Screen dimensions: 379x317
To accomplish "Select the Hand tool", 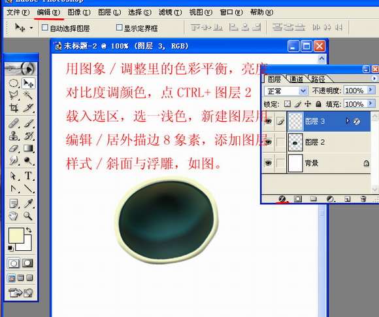I will point(14,215).
